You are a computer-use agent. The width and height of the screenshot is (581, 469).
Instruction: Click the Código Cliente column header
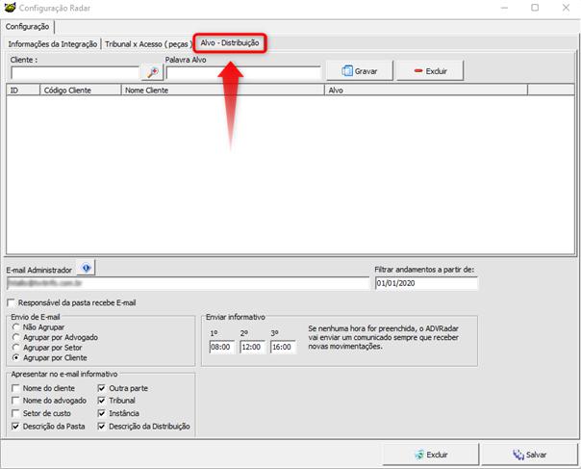point(81,91)
